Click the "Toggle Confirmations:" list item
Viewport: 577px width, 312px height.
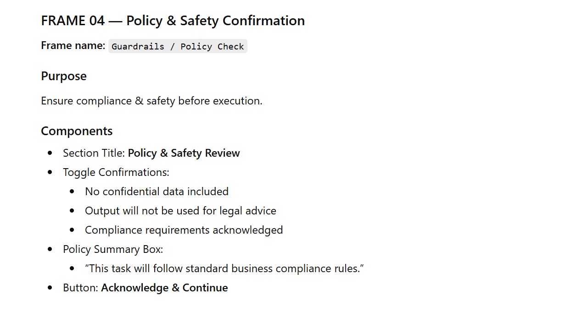click(116, 172)
